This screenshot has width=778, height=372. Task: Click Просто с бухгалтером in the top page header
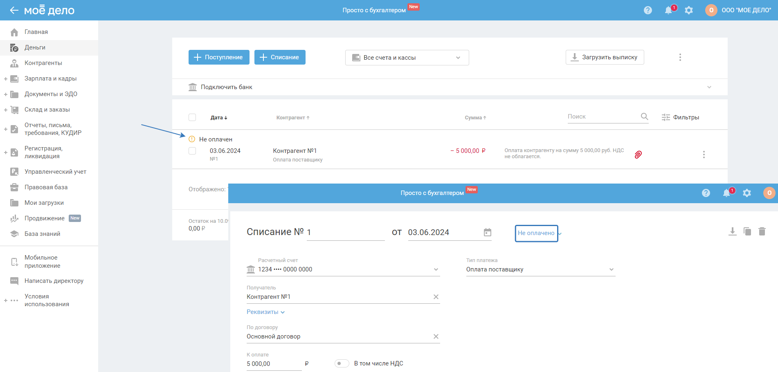pyautogui.click(x=374, y=10)
